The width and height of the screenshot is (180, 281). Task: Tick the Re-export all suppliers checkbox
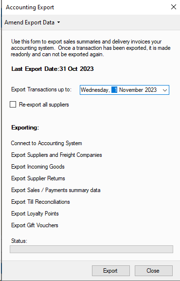coord(13,104)
